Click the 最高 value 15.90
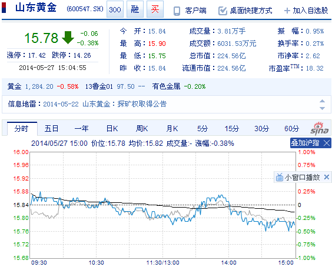 (157, 44)
